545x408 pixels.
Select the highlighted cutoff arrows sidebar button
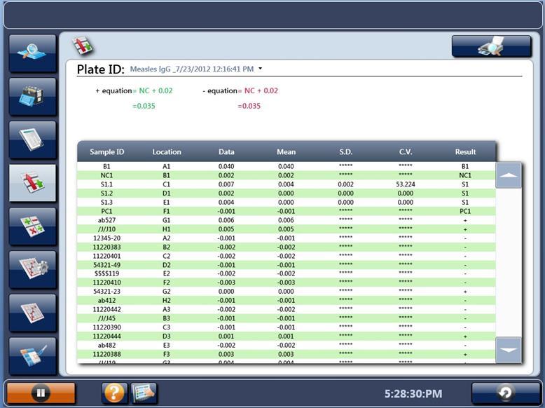32,183
